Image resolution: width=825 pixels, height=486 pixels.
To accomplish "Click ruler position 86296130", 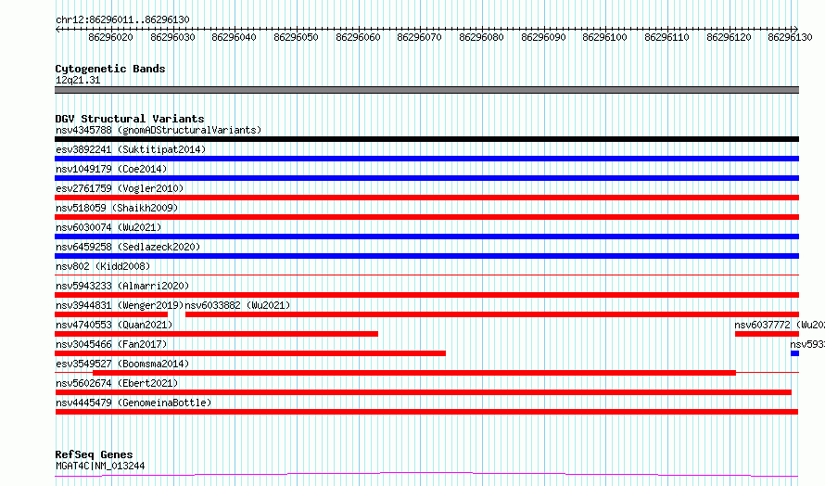I will click(791, 37).
